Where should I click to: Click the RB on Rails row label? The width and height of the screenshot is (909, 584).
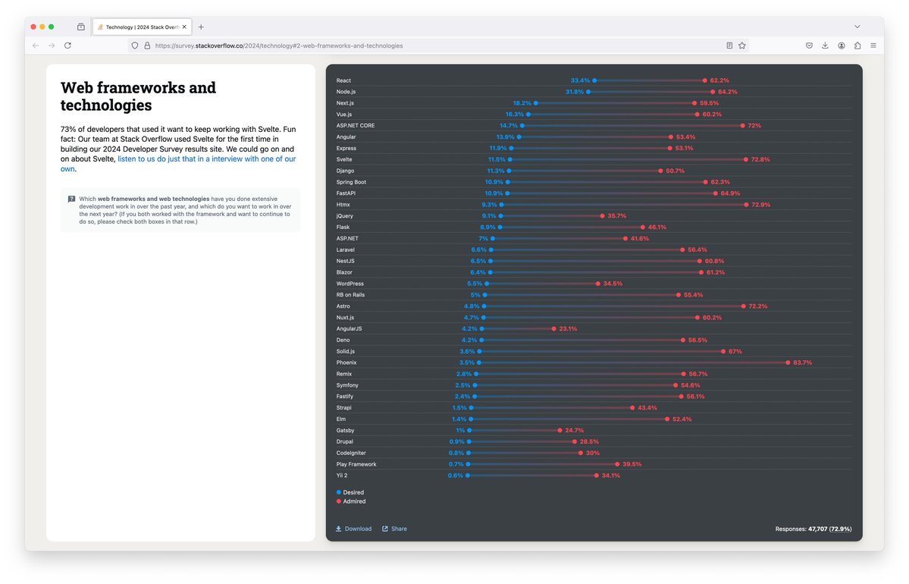(351, 295)
